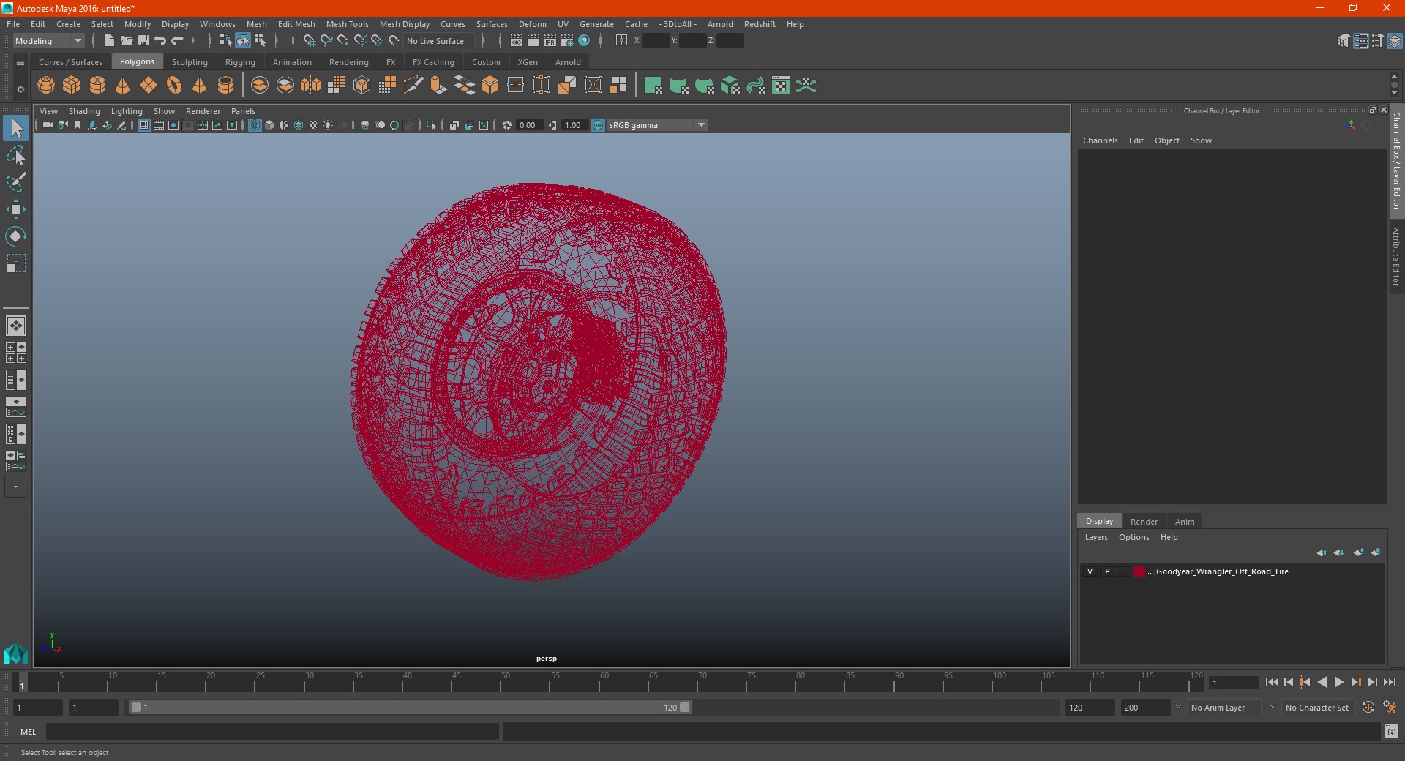Create a polygon cone from the shelf
The width and height of the screenshot is (1405, 761).
(x=123, y=86)
